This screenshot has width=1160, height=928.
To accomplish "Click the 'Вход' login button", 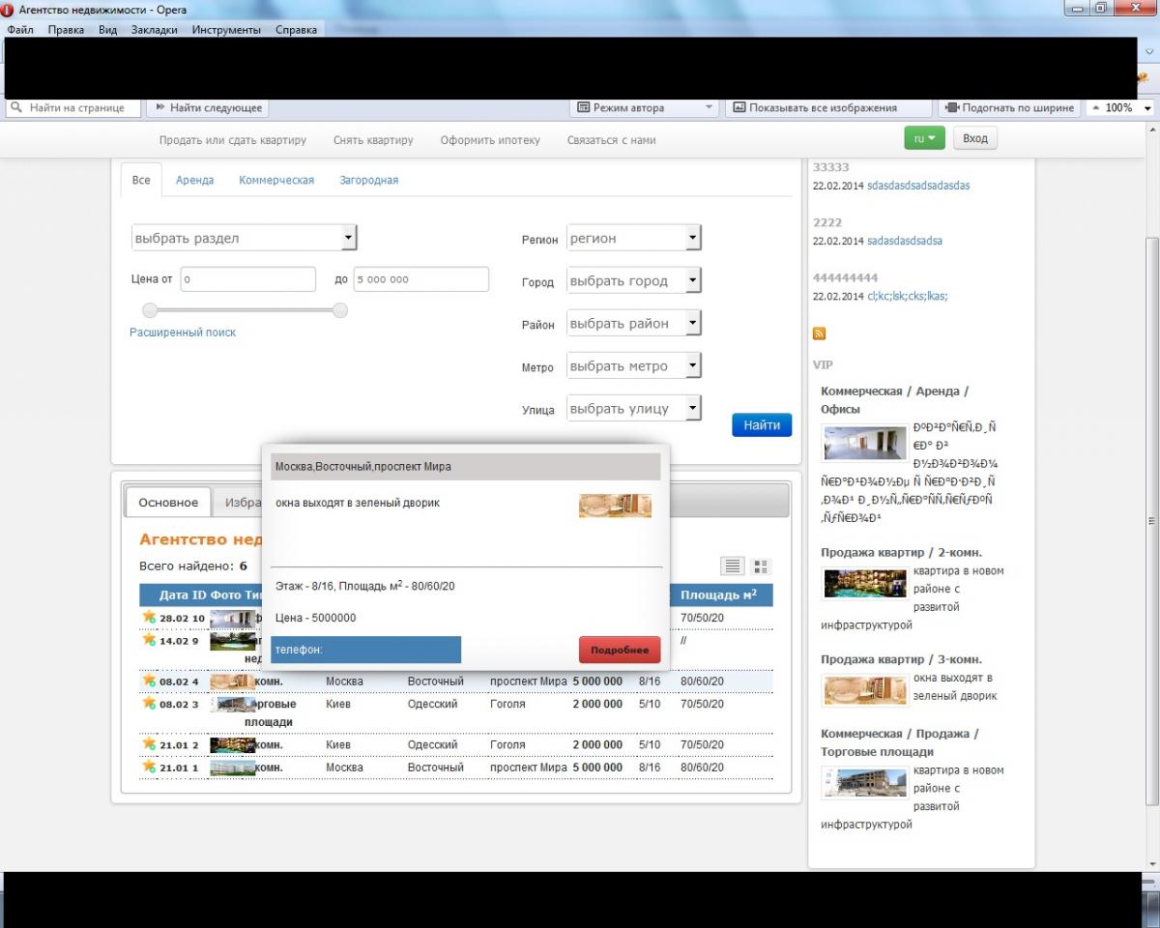I will (x=975, y=138).
